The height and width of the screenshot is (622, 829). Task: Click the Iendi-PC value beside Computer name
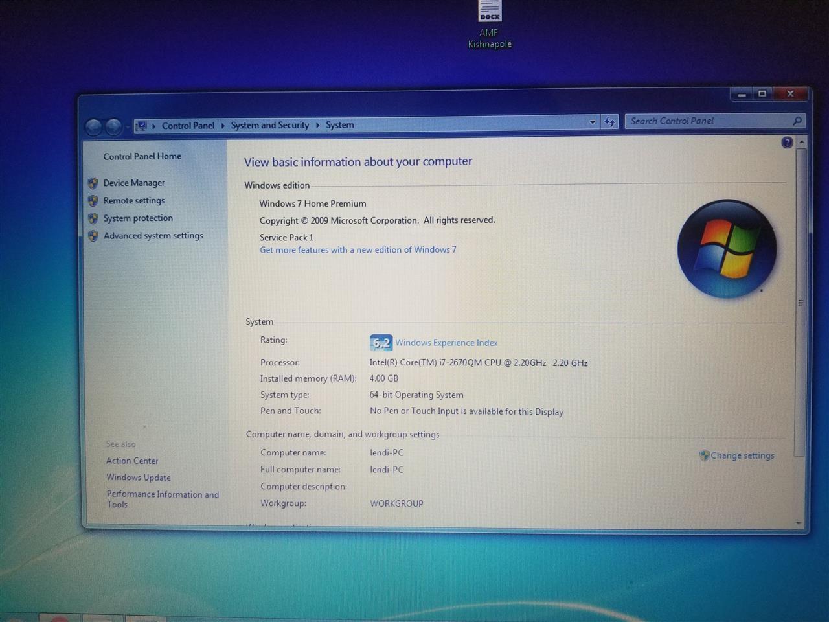coord(387,453)
